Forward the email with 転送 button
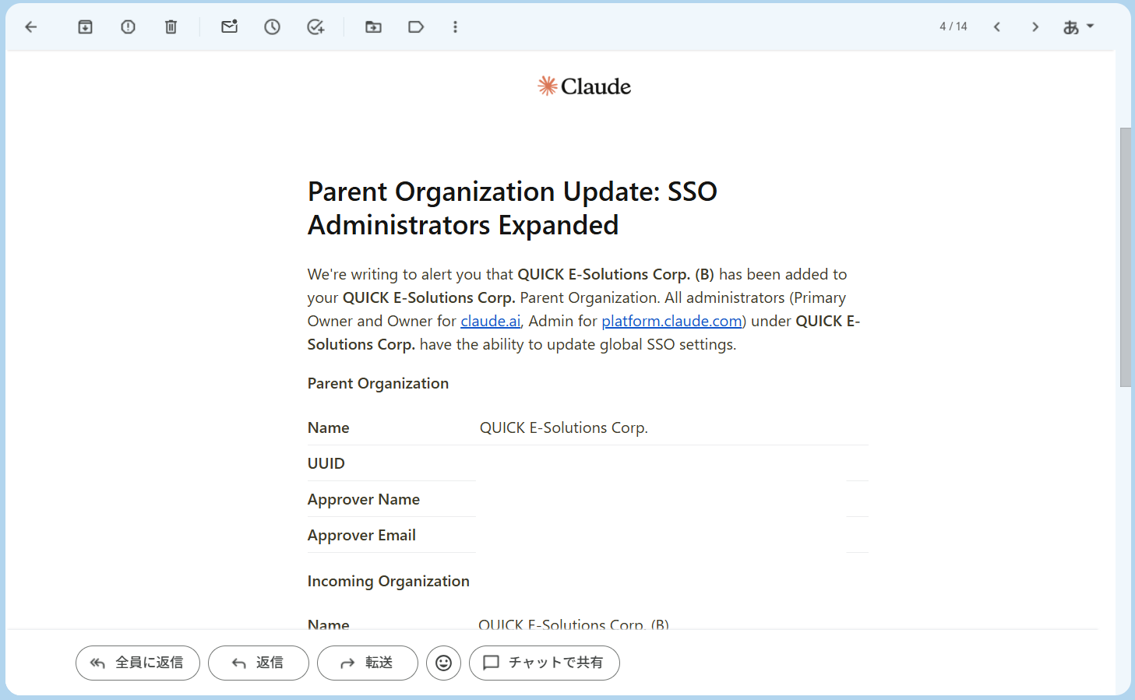This screenshot has width=1135, height=700. 368,663
